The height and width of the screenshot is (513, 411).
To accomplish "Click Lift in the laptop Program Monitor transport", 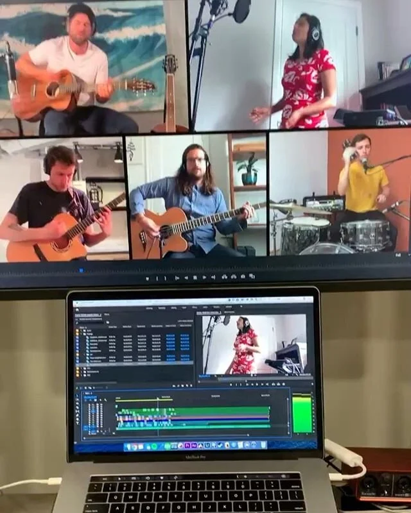I will tap(274, 384).
